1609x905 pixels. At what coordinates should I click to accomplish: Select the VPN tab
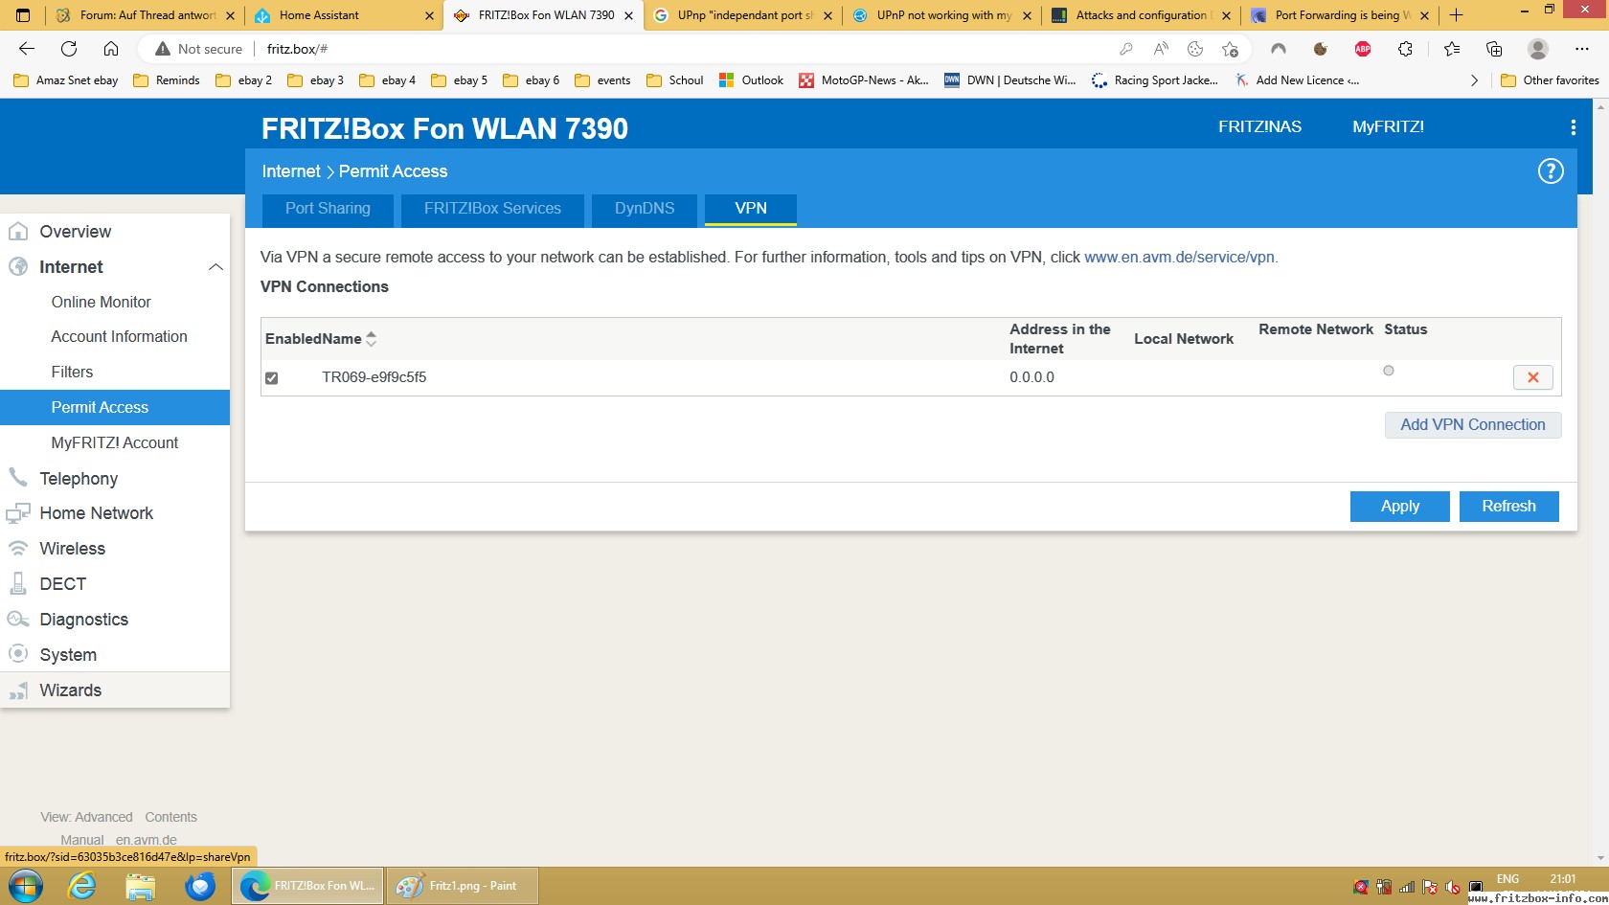tap(751, 209)
